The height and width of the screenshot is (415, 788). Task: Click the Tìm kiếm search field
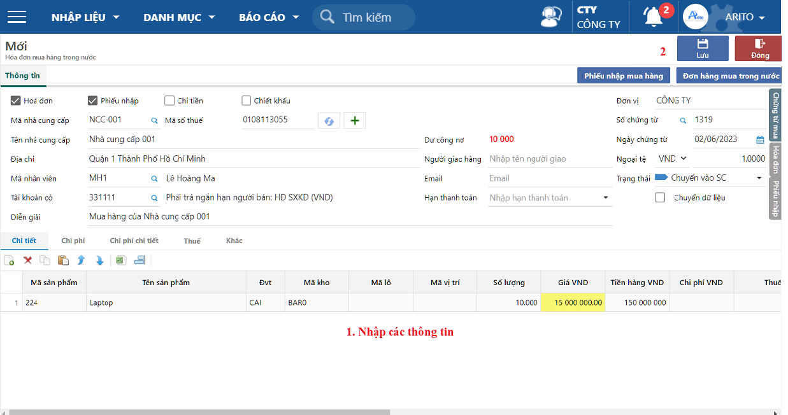pyautogui.click(x=366, y=17)
